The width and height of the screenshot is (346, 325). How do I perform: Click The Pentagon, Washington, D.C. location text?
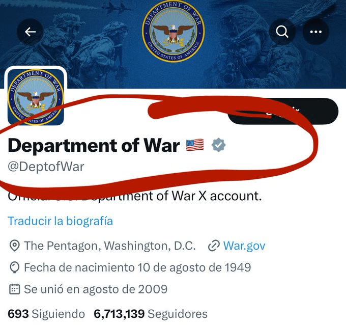tap(109, 246)
